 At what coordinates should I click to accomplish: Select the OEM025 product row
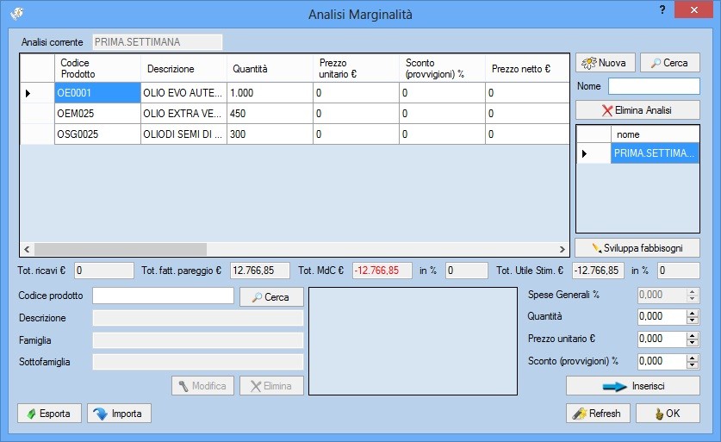point(97,114)
